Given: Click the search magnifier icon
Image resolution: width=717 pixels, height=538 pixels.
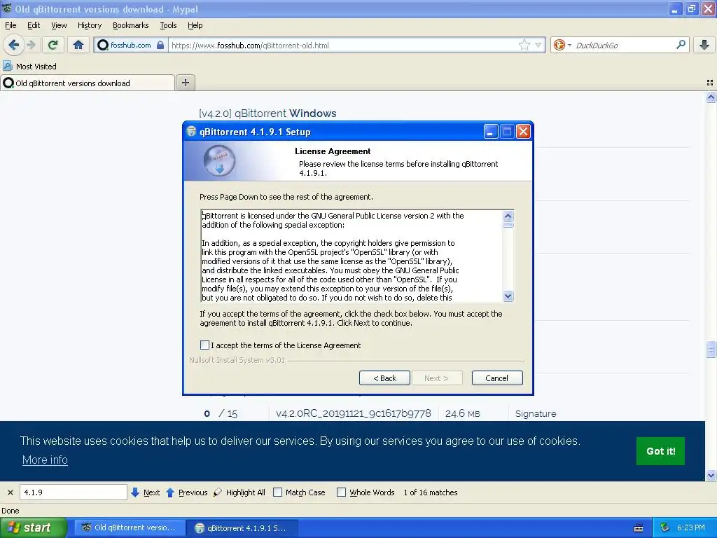Looking at the screenshot, I should 681,44.
